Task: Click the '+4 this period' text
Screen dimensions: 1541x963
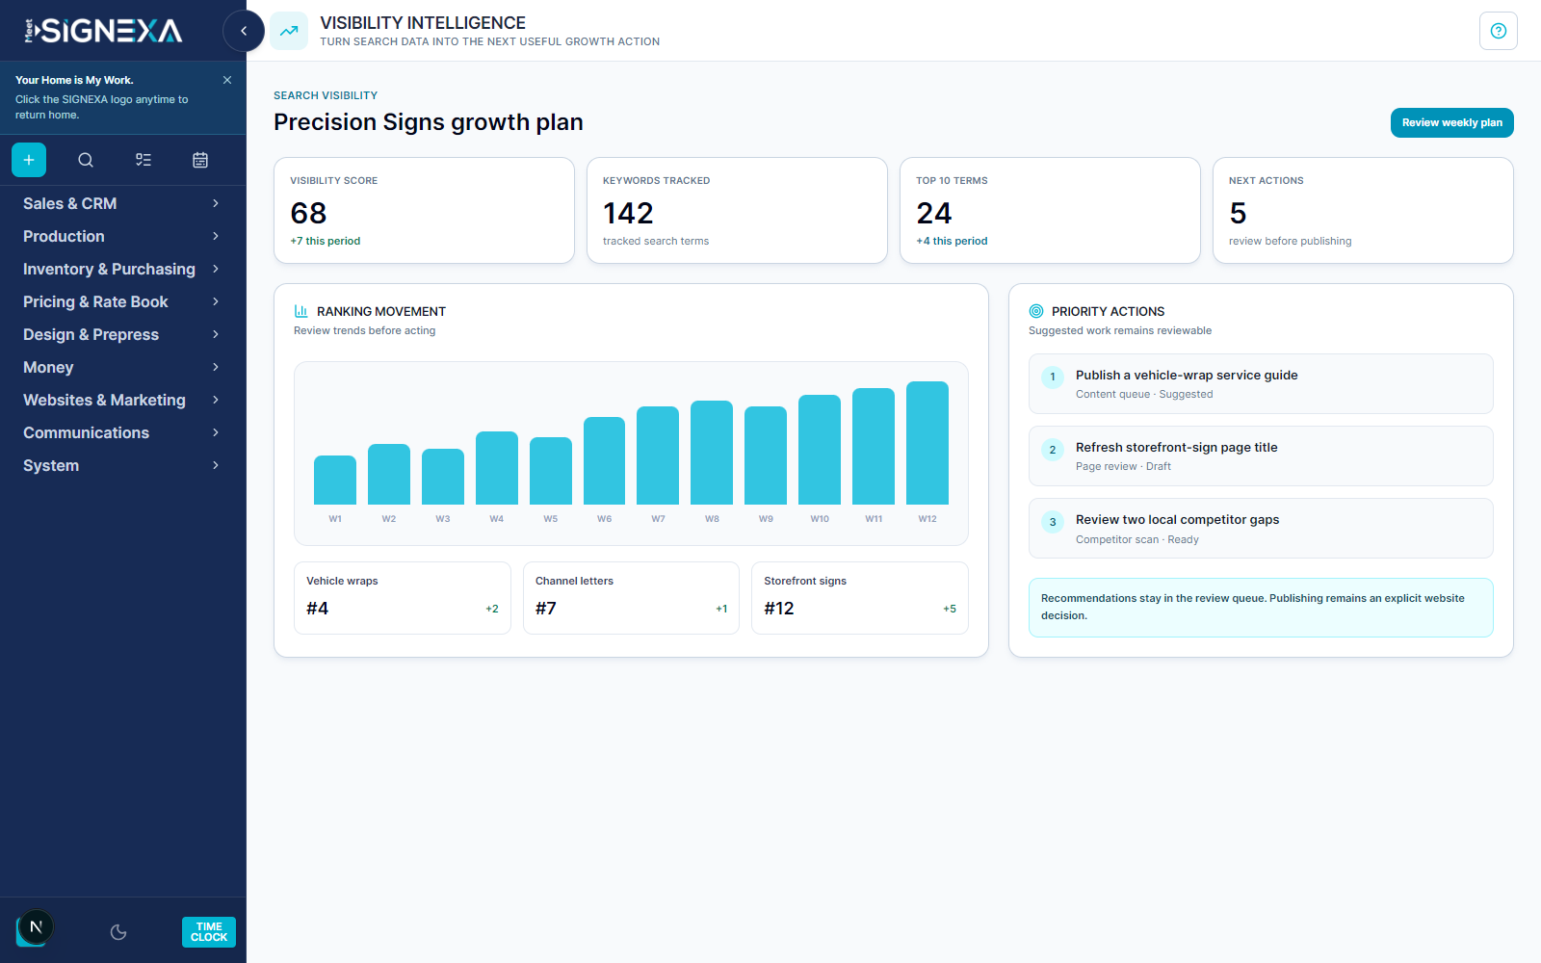Action: click(952, 241)
